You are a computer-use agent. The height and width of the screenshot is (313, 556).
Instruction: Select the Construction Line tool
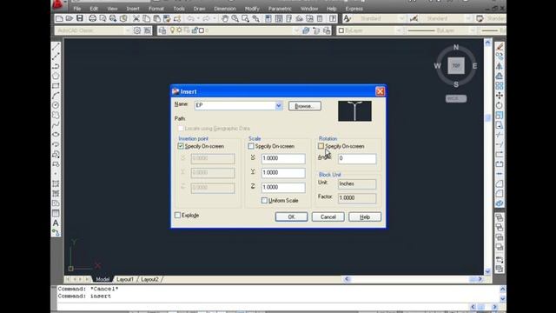[56, 57]
